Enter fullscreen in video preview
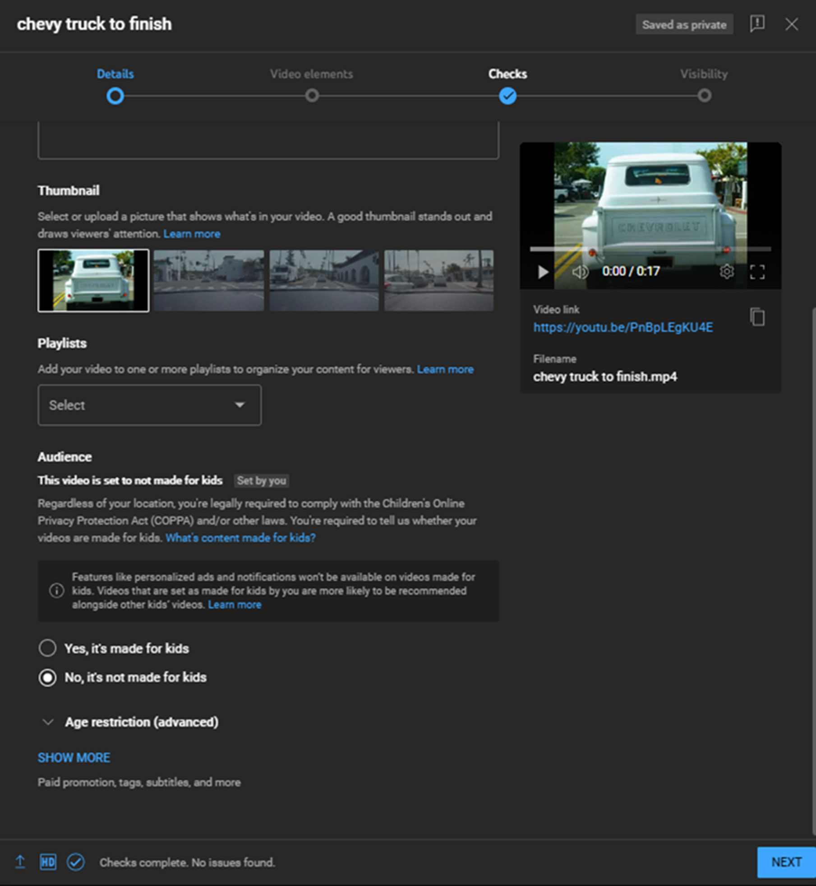 coord(757,272)
